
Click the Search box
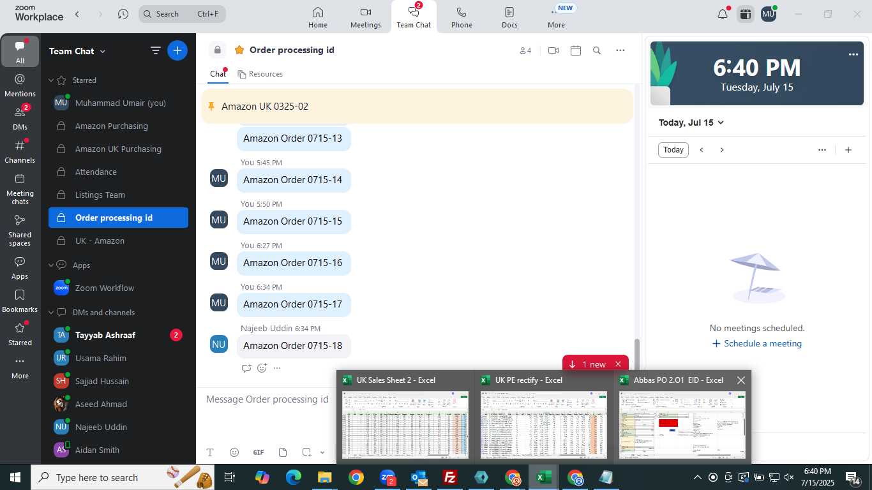pos(182,13)
